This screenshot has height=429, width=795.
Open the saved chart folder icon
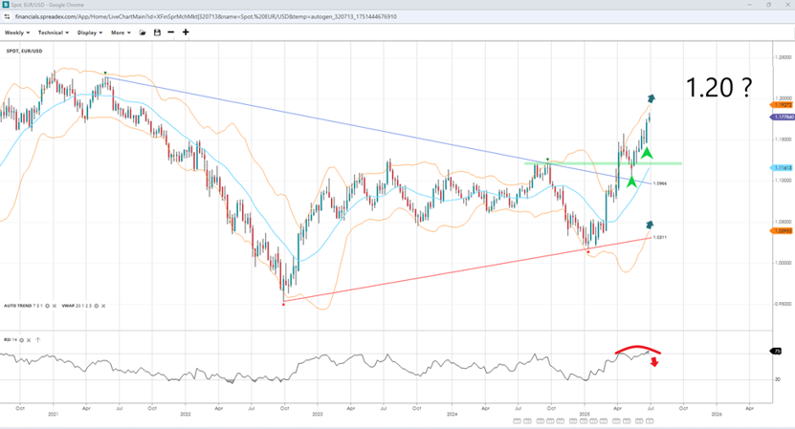click(x=143, y=32)
